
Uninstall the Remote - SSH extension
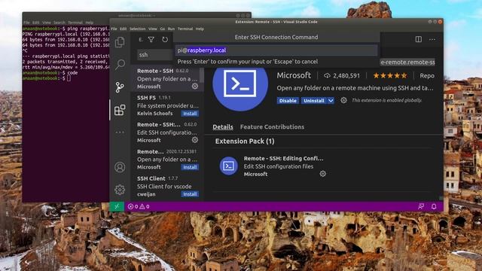[314, 100]
